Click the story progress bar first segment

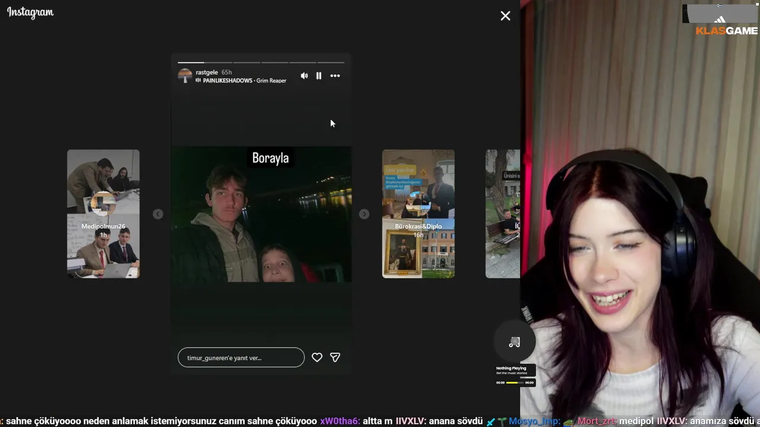coord(191,62)
